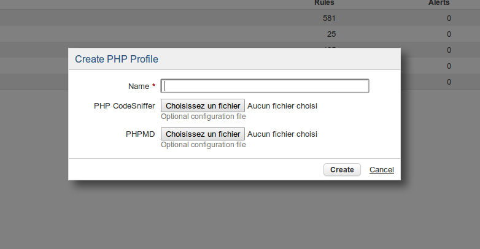Select the 581 rules count cell

[x=329, y=18]
